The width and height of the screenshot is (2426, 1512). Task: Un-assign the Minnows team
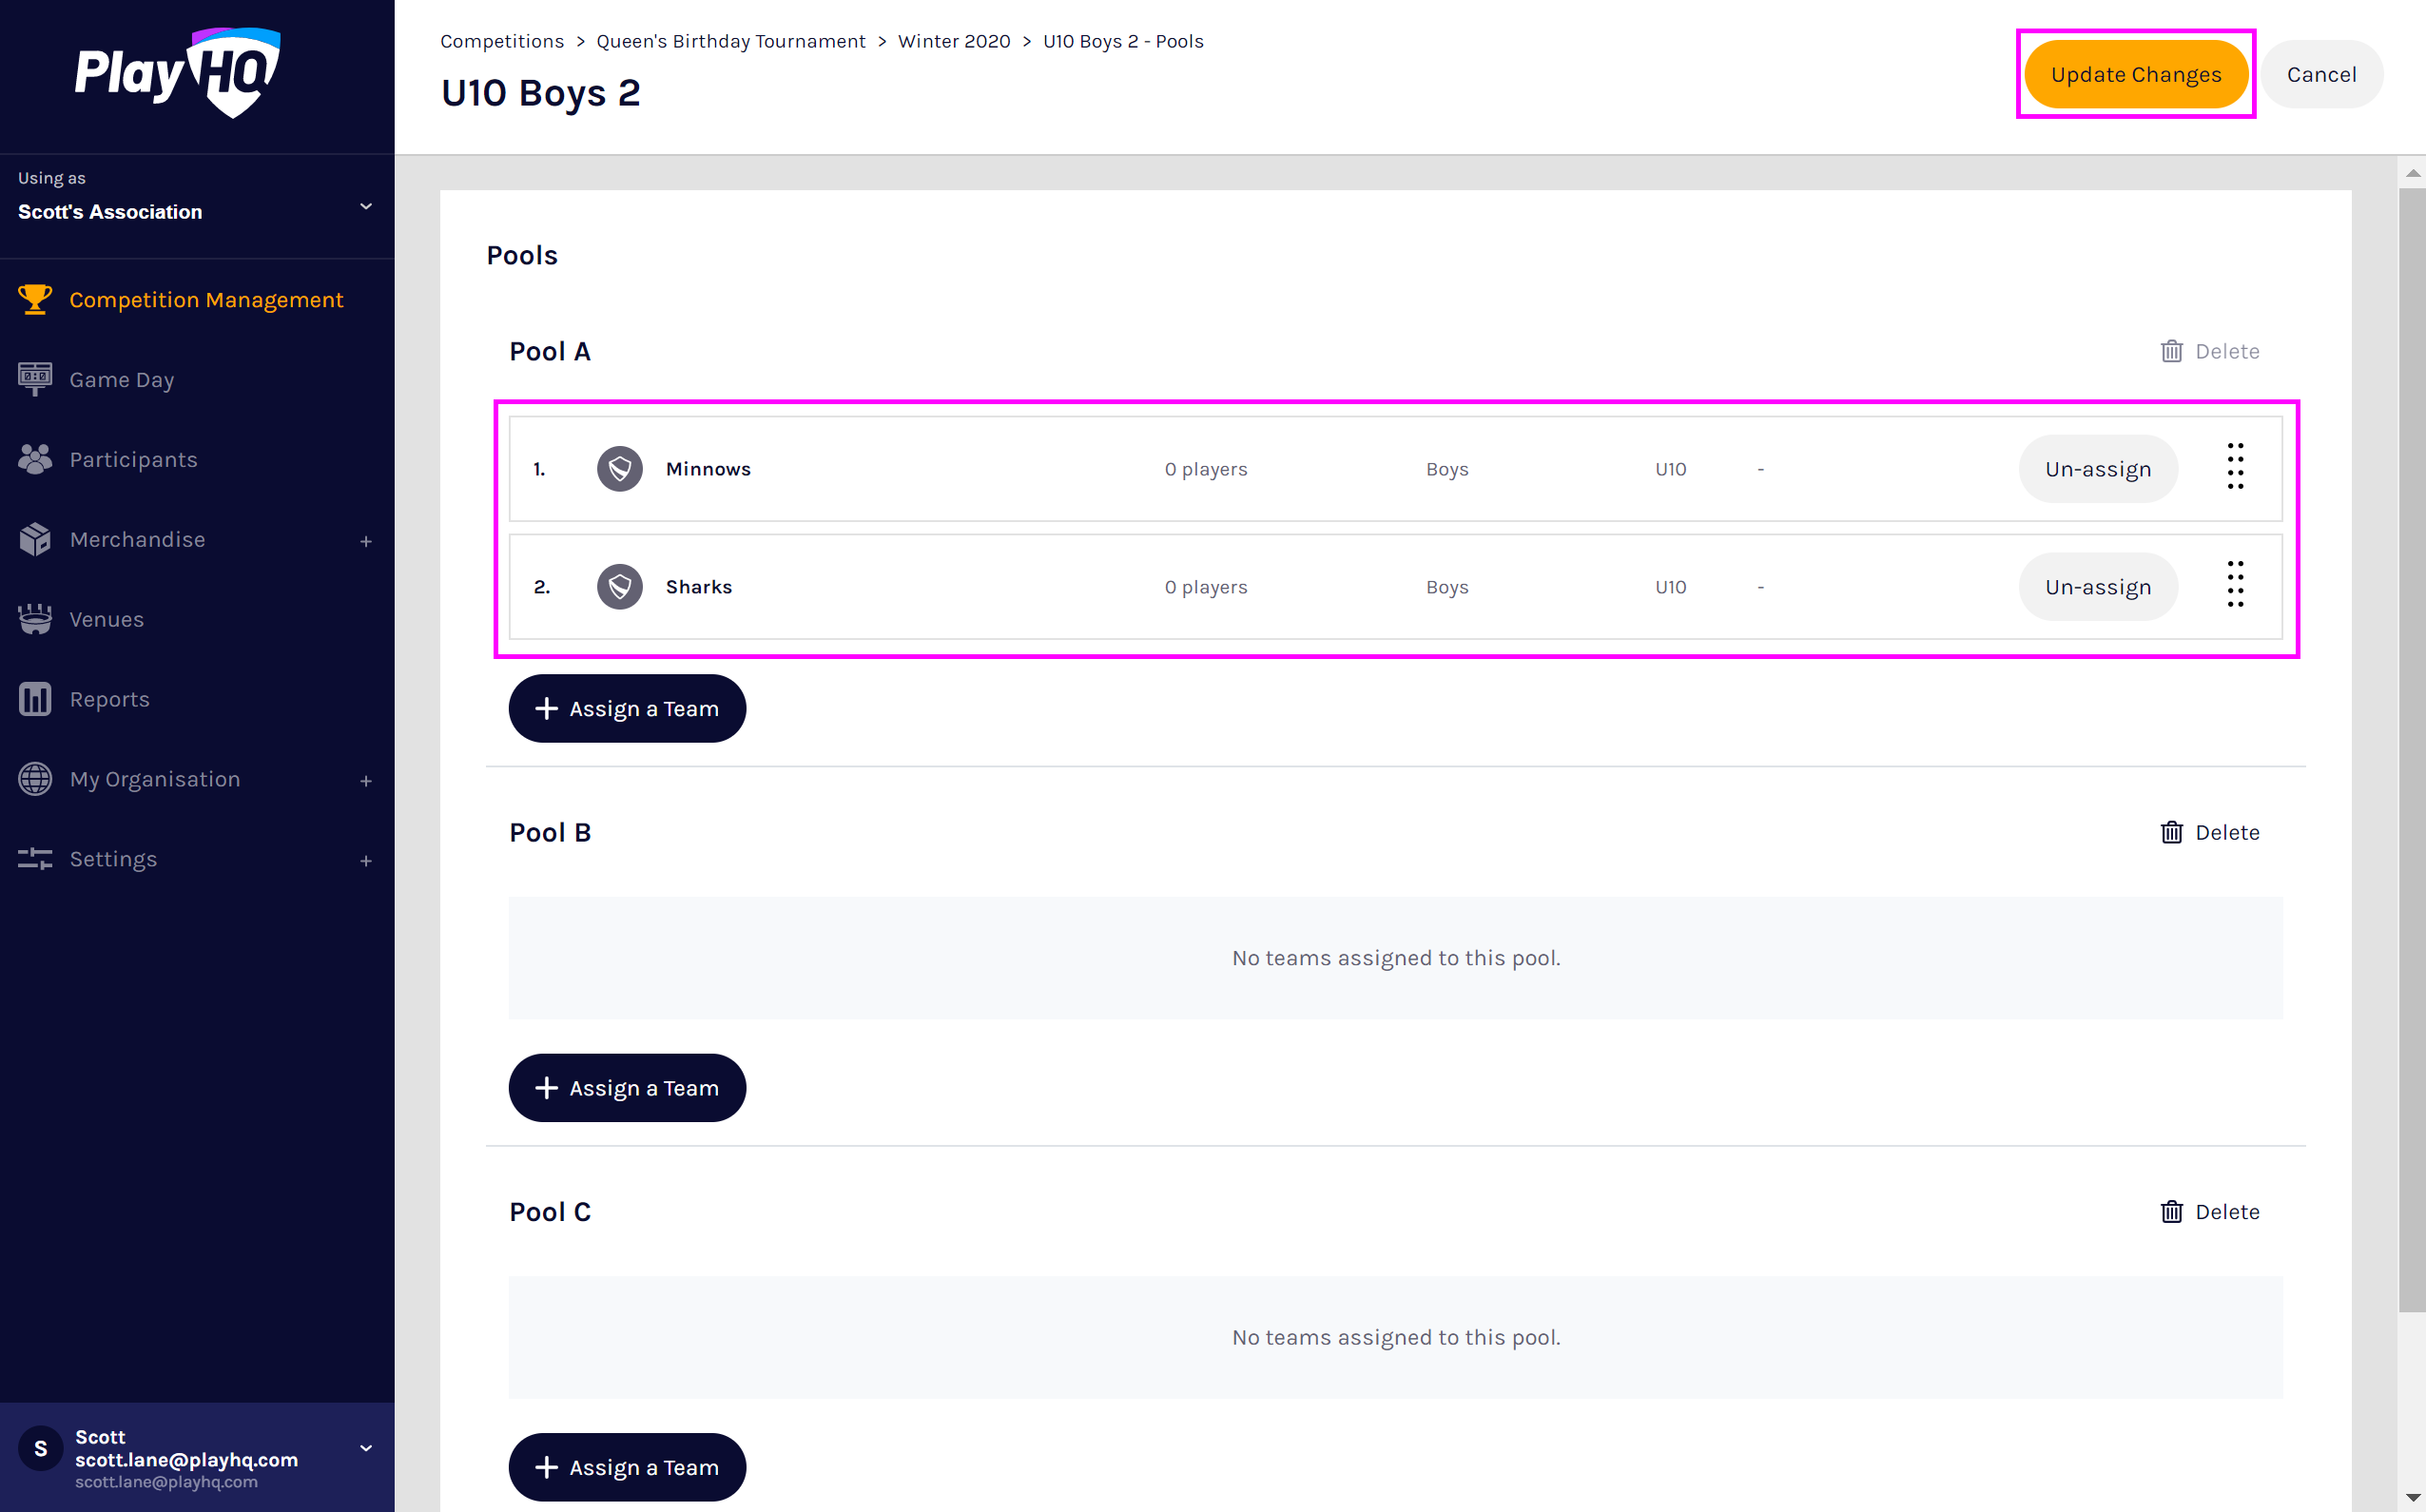(2098, 469)
